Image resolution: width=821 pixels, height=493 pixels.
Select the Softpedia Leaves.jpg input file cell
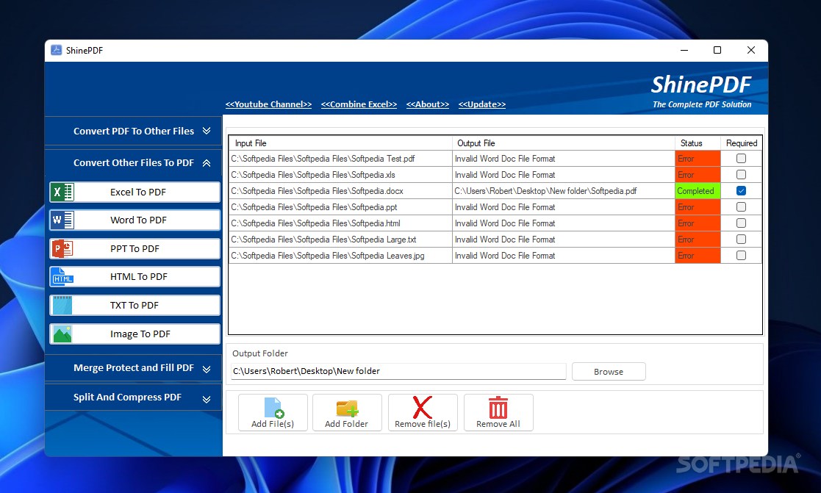(x=340, y=256)
